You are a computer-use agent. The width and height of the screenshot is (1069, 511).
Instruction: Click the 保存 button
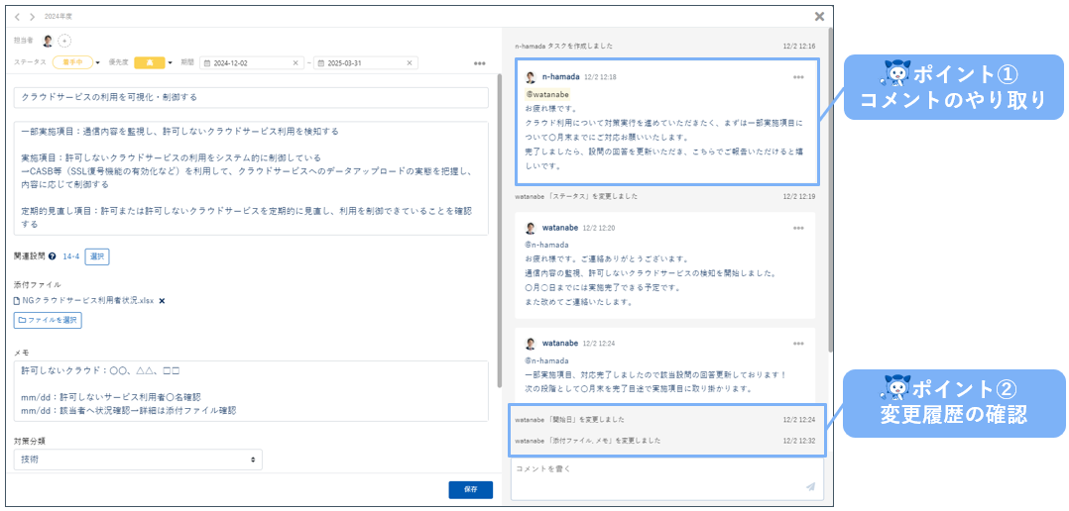[470, 490]
